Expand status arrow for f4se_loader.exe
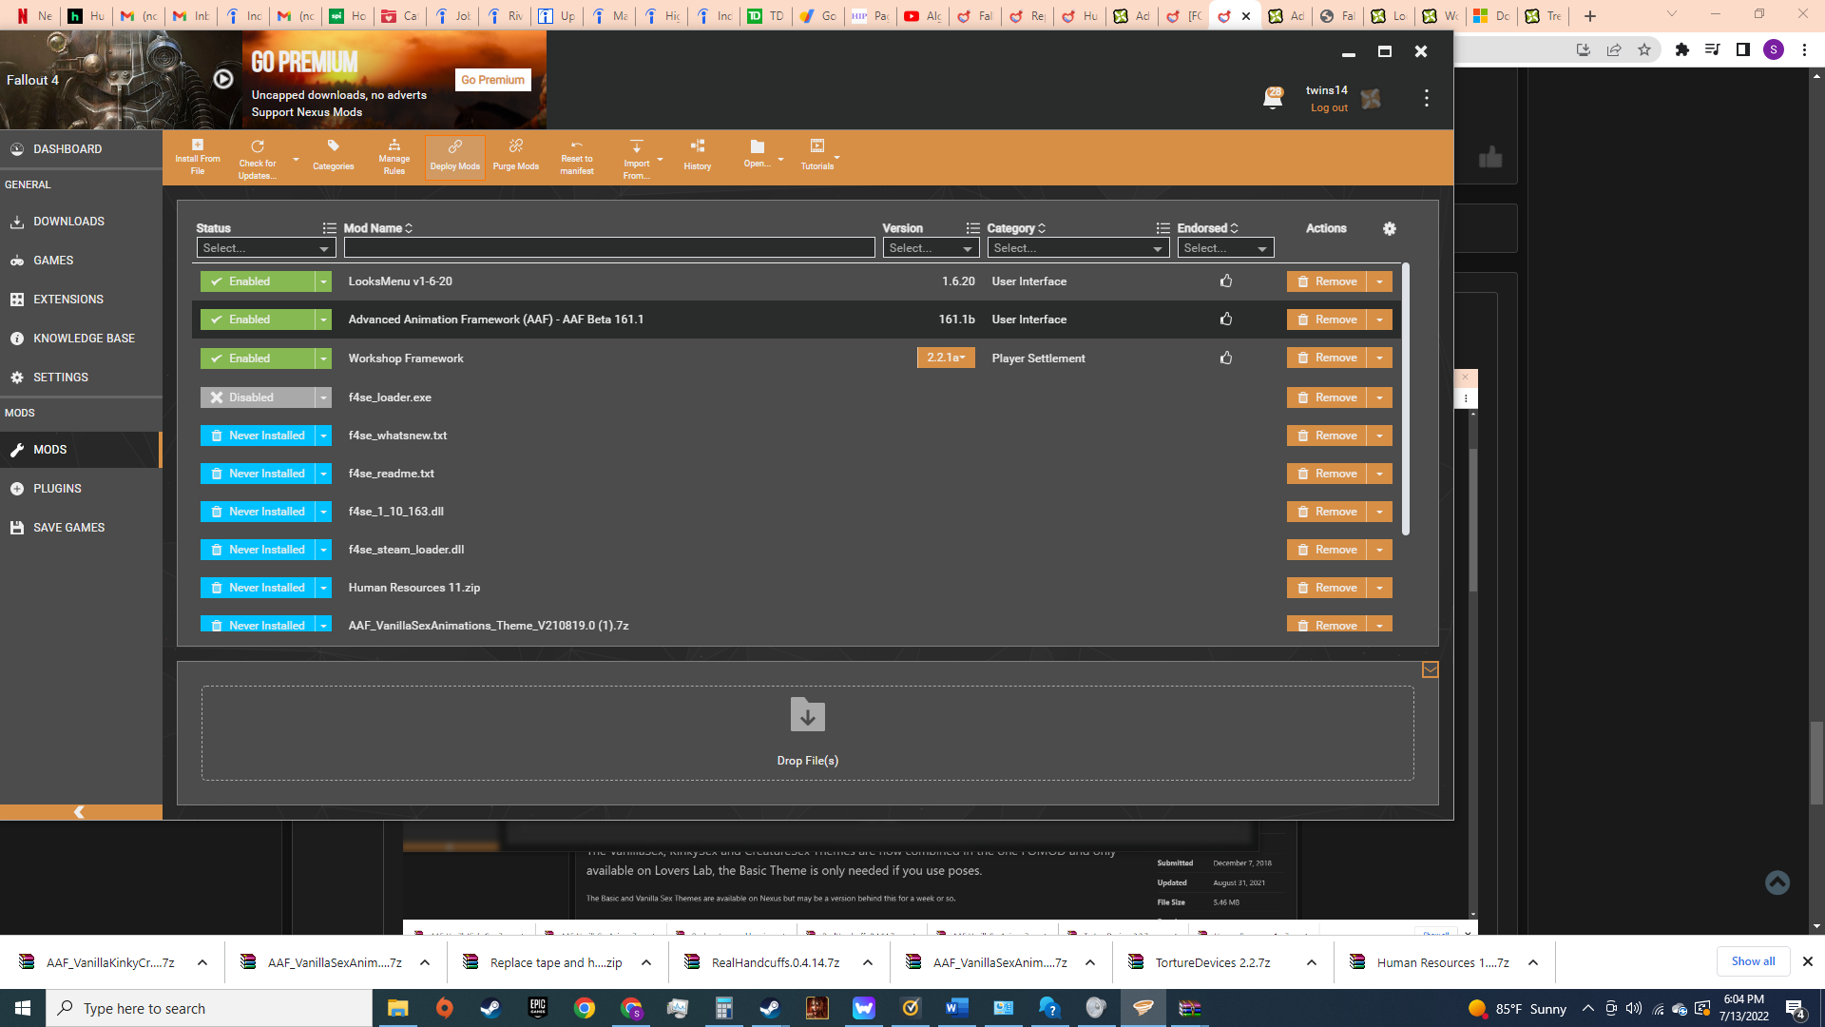1825x1027 pixels. click(x=323, y=397)
